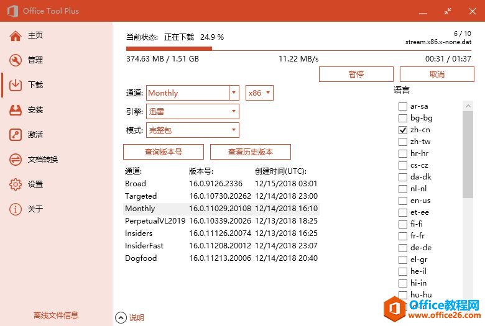Open the 安装 menu label
Screen dimensions: 485x326
[35, 110]
